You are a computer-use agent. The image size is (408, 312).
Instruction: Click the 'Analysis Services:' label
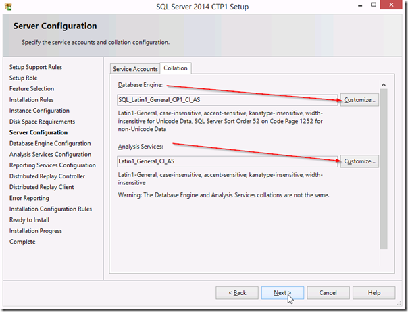click(141, 147)
